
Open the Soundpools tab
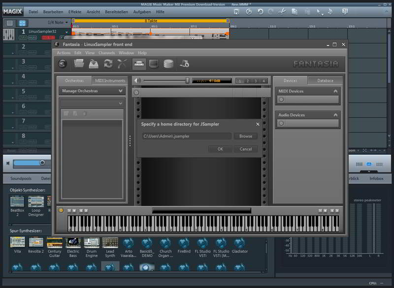point(21,179)
